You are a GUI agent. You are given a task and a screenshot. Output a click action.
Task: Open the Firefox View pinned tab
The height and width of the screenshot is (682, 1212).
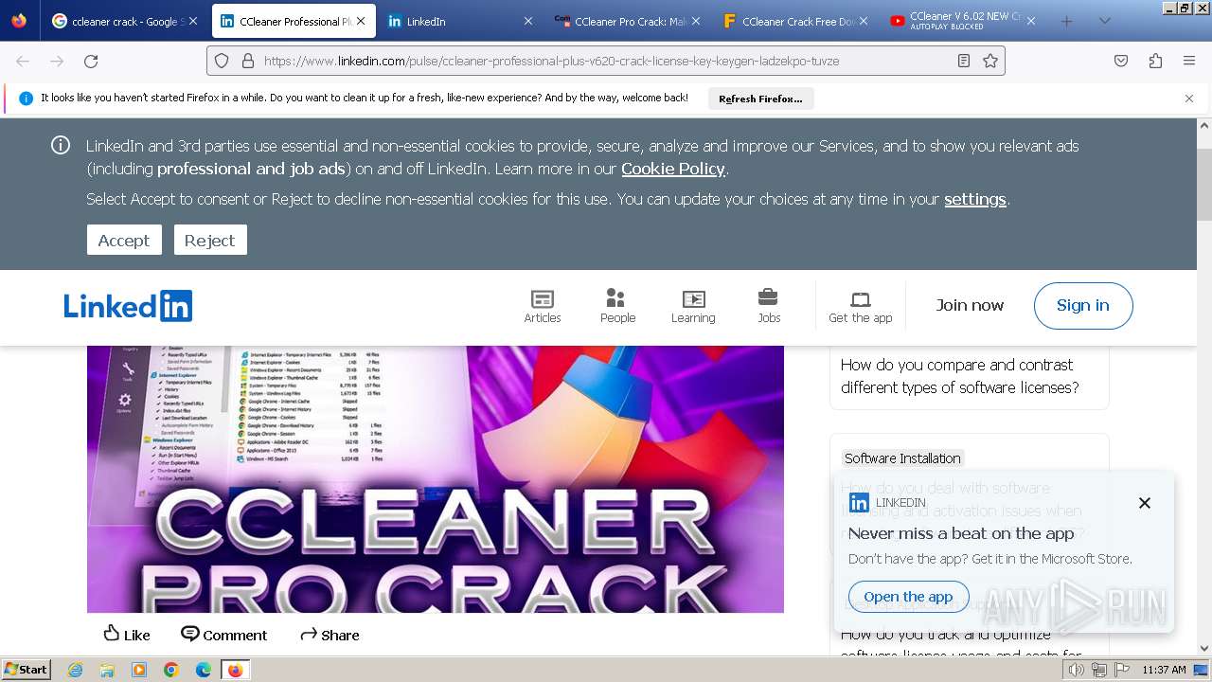point(19,21)
